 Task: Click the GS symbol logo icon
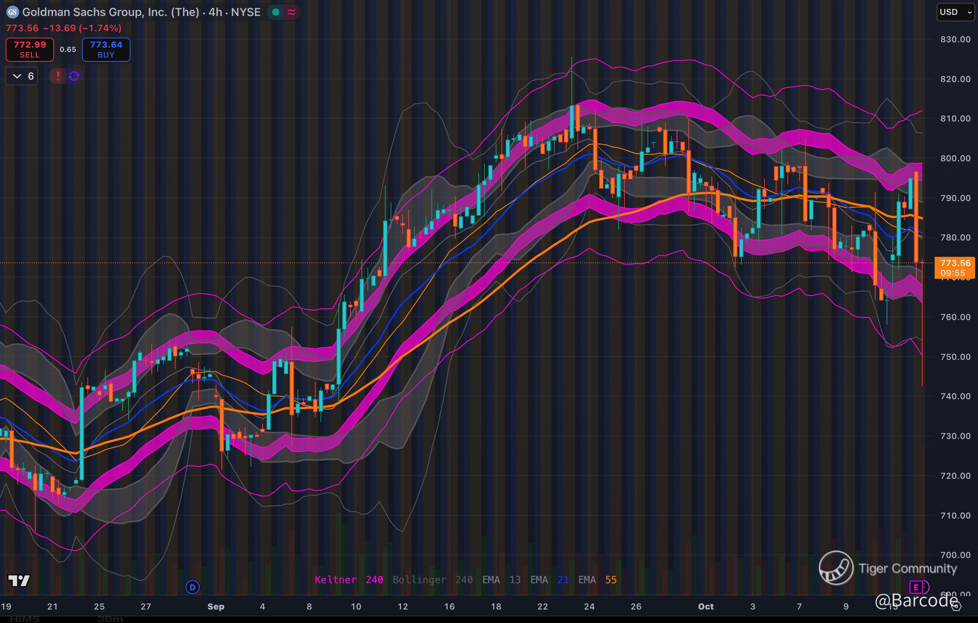12,12
